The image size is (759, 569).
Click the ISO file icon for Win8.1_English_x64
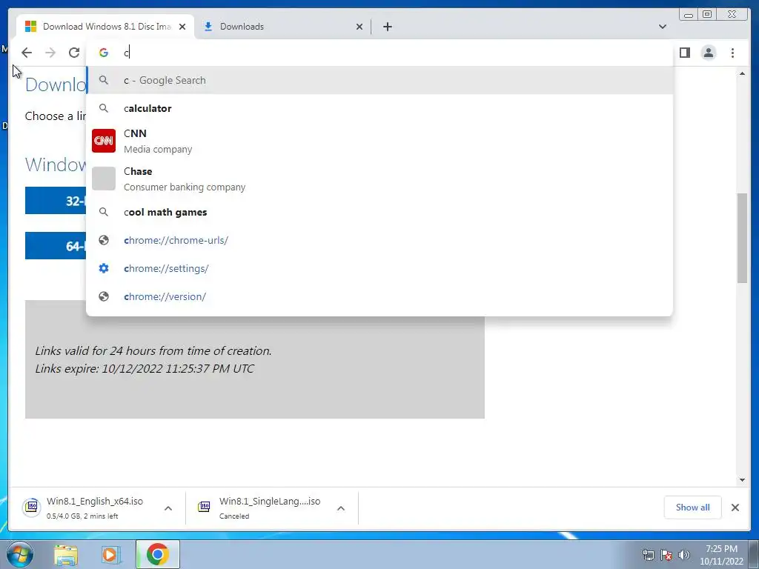coord(32,507)
